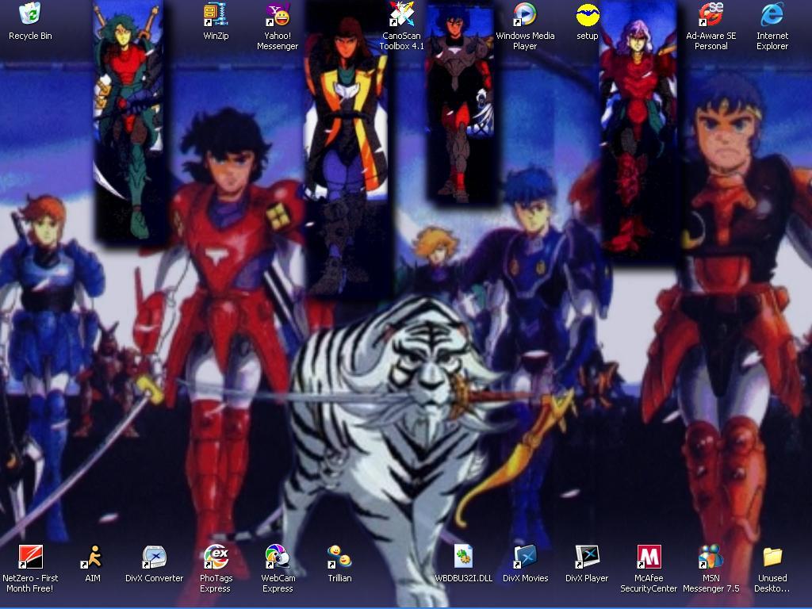Click the DivX Converter shortcut
812x609 pixels.
click(154, 557)
